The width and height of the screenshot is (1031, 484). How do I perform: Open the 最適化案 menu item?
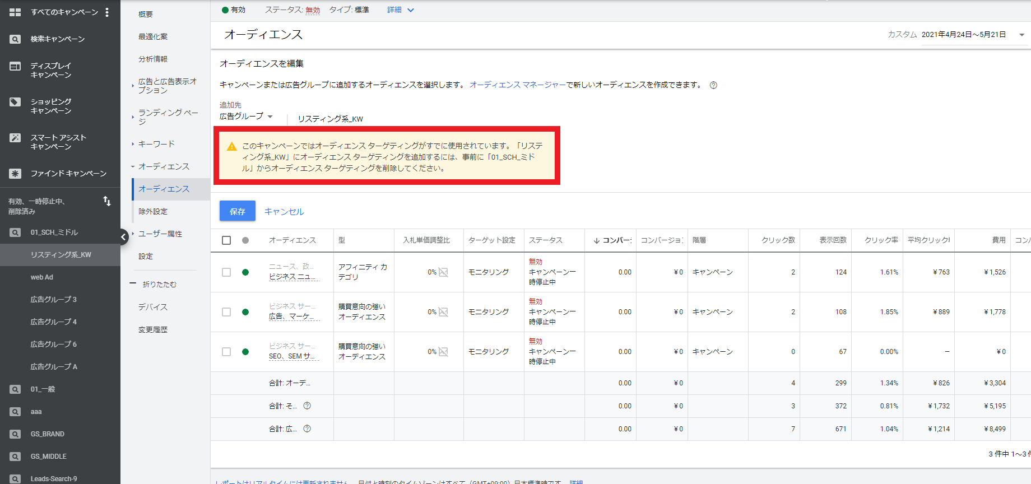[153, 36]
